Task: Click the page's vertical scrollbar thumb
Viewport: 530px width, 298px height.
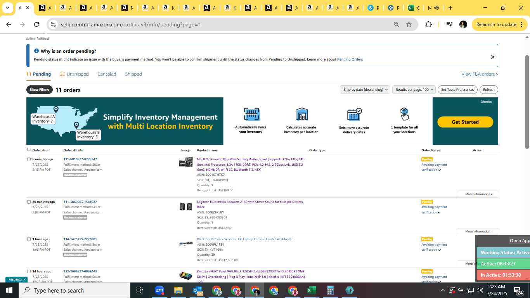Action: [x=527, y=102]
